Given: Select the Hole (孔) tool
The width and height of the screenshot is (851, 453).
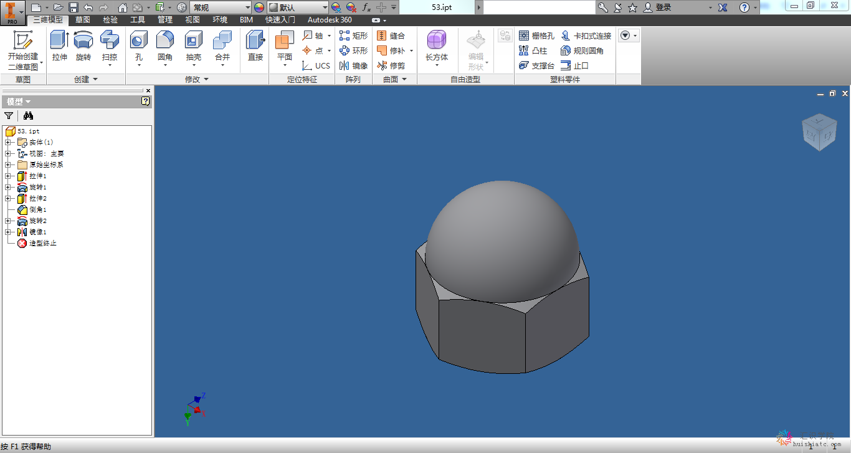Looking at the screenshot, I should coord(138,49).
